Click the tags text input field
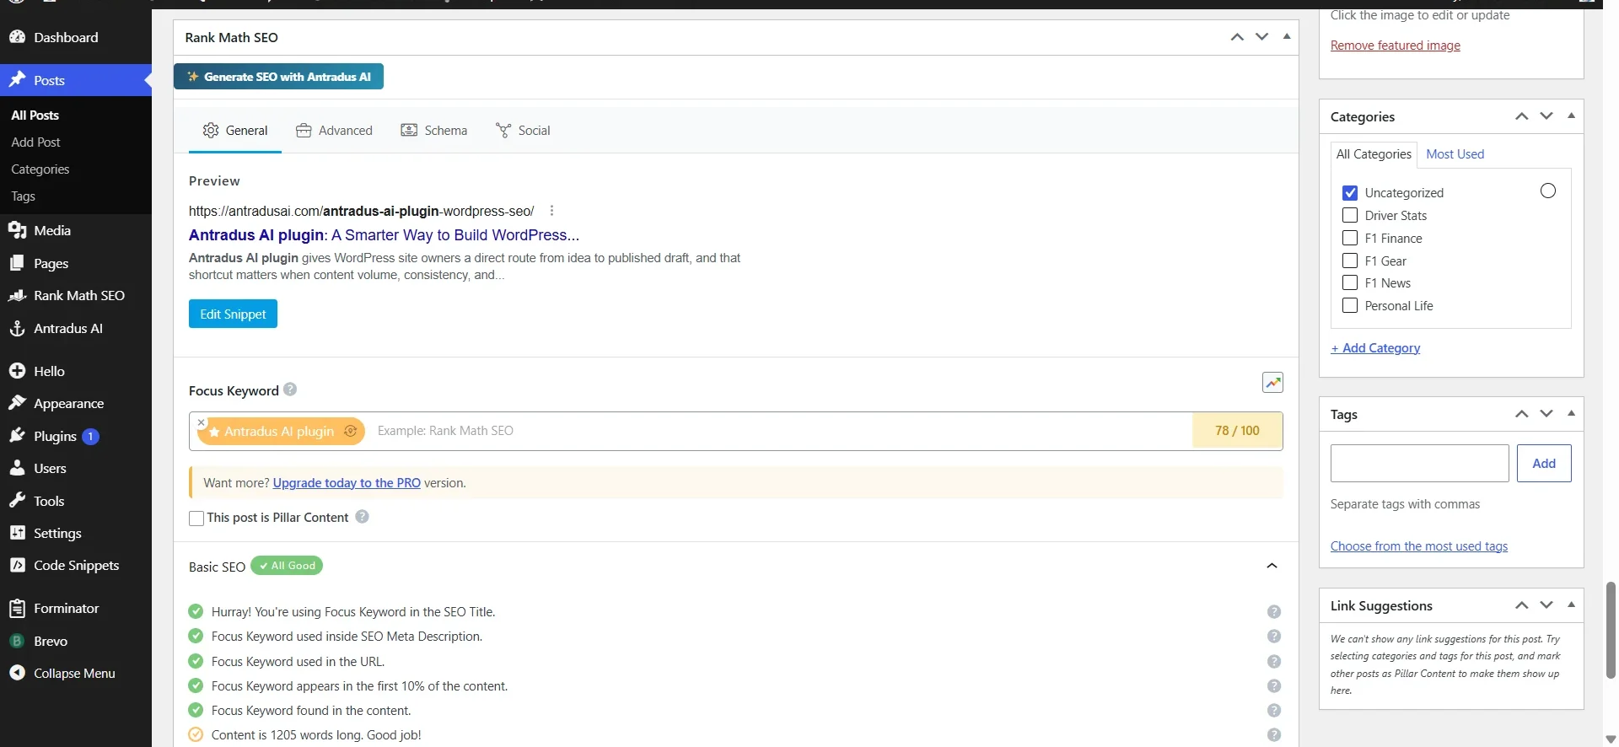Viewport: 1619px width, 747px height. tap(1420, 463)
